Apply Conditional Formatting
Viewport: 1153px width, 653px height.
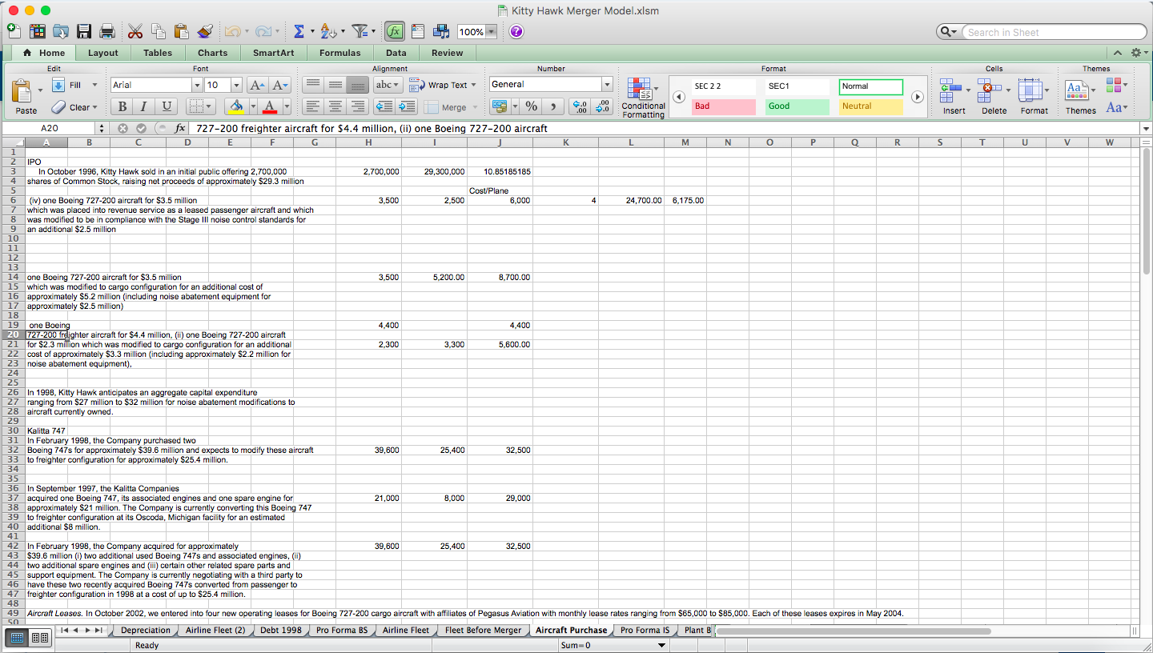[643, 97]
